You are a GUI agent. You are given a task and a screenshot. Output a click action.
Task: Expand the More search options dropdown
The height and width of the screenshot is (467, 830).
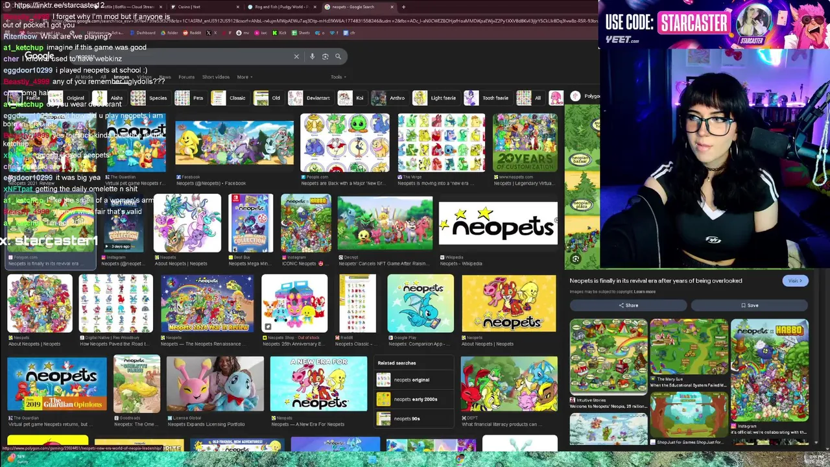click(x=243, y=77)
